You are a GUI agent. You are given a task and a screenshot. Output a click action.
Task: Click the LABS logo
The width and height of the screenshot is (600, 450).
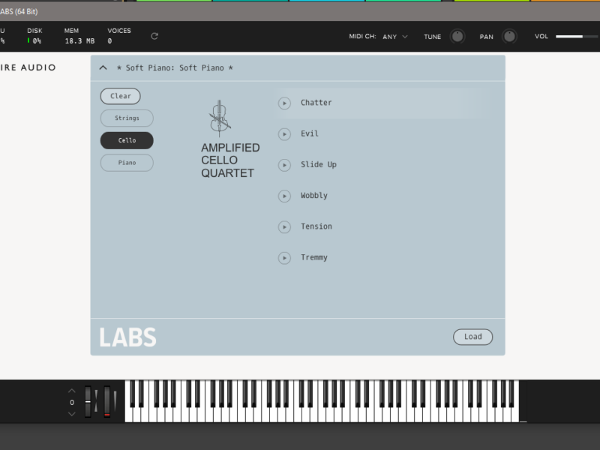pos(127,337)
